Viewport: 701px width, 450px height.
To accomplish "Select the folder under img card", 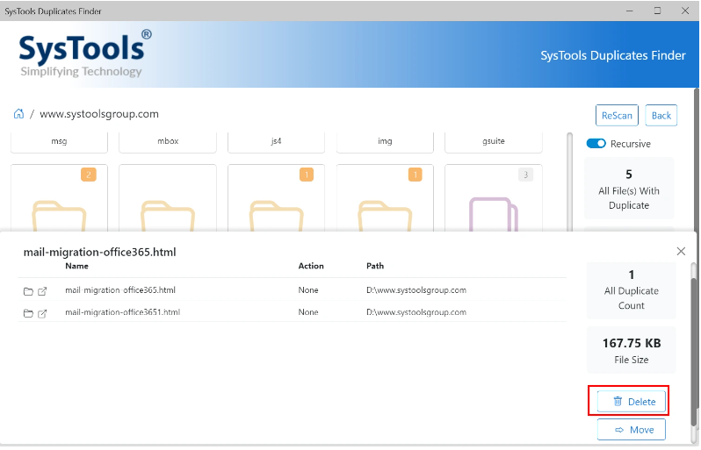I will [385, 197].
